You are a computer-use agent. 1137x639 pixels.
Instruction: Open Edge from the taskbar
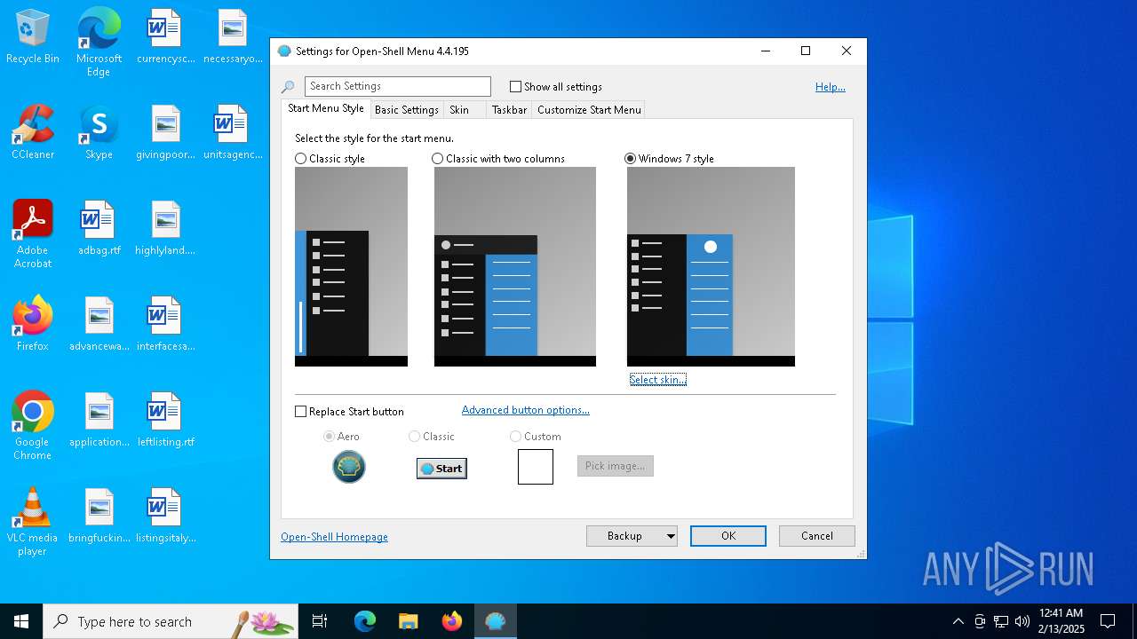365,621
